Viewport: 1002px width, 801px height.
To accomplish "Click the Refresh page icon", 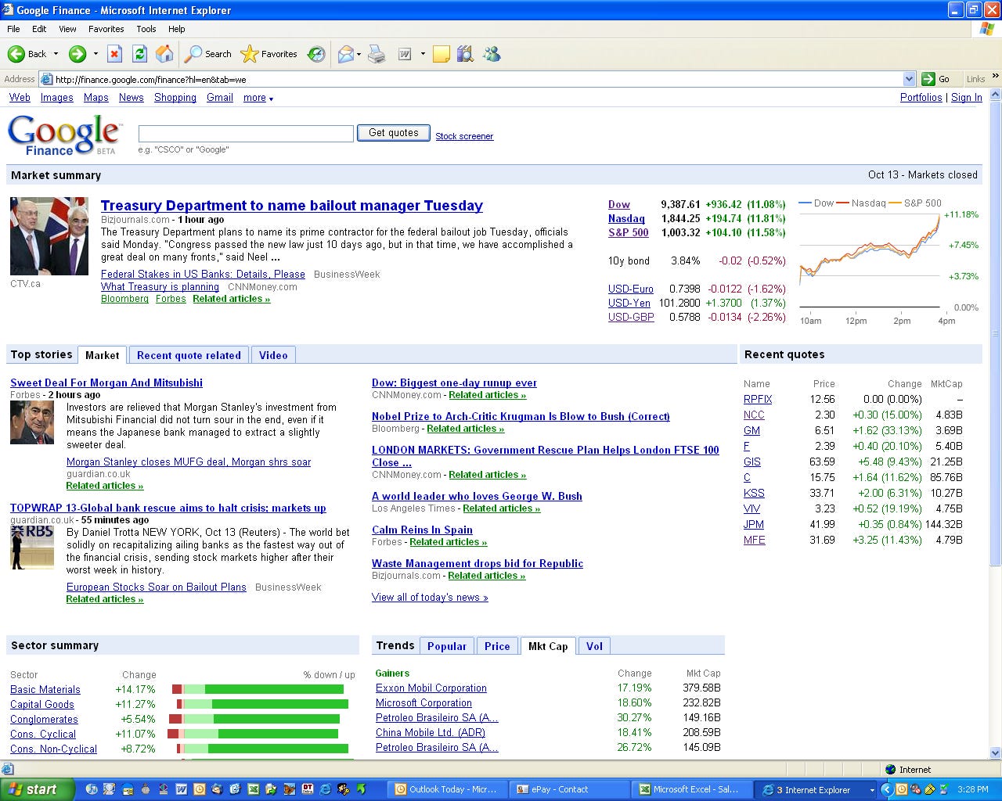I will pos(139,54).
